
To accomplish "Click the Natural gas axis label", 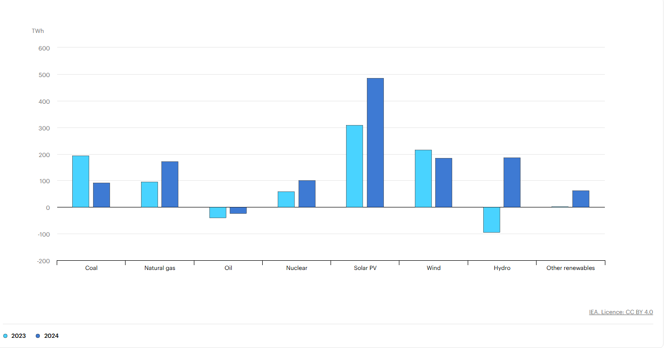I will tap(160, 268).
